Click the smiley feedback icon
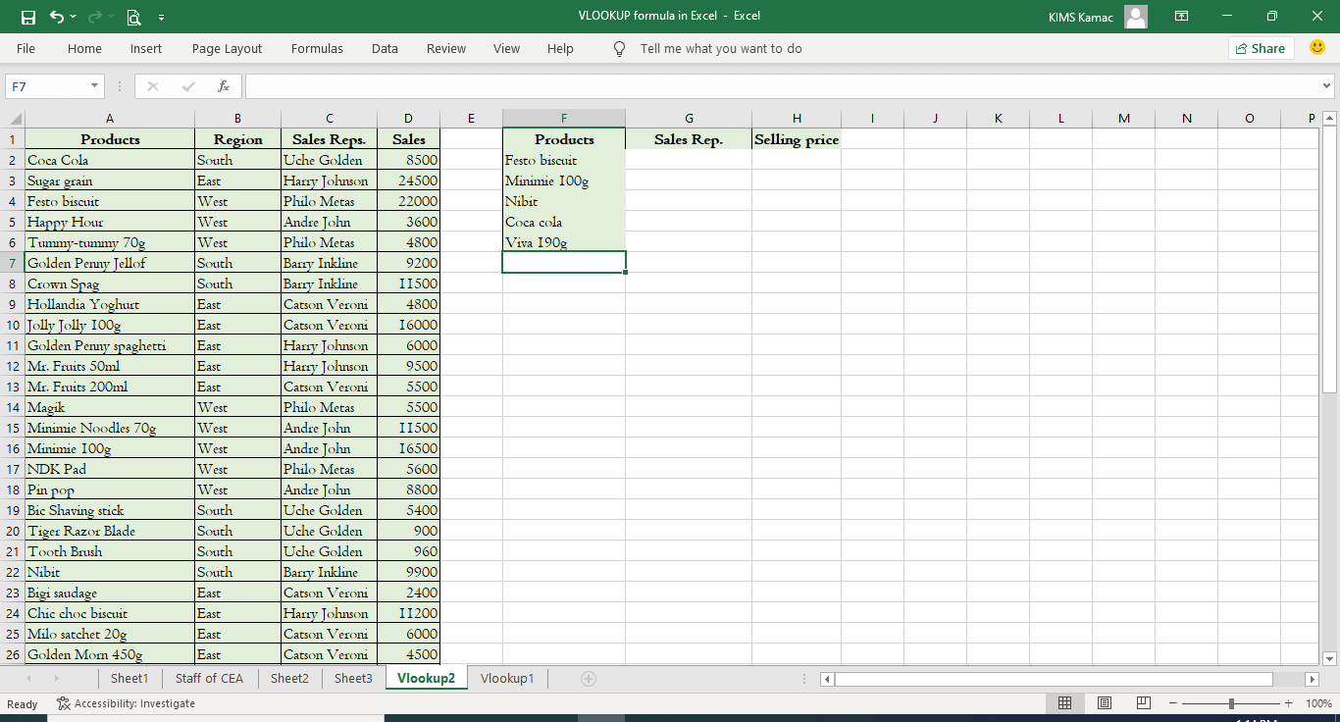The width and height of the screenshot is (1340, 722). (x=1316, y=47)
